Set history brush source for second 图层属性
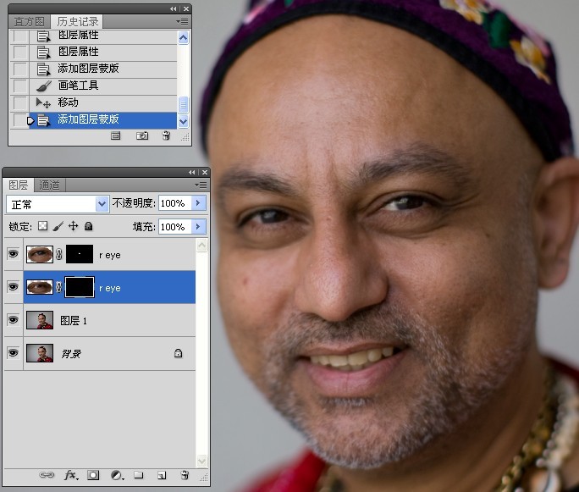This screenshot has height=492, width=579. pyautogui.click(x=20, y=53)
